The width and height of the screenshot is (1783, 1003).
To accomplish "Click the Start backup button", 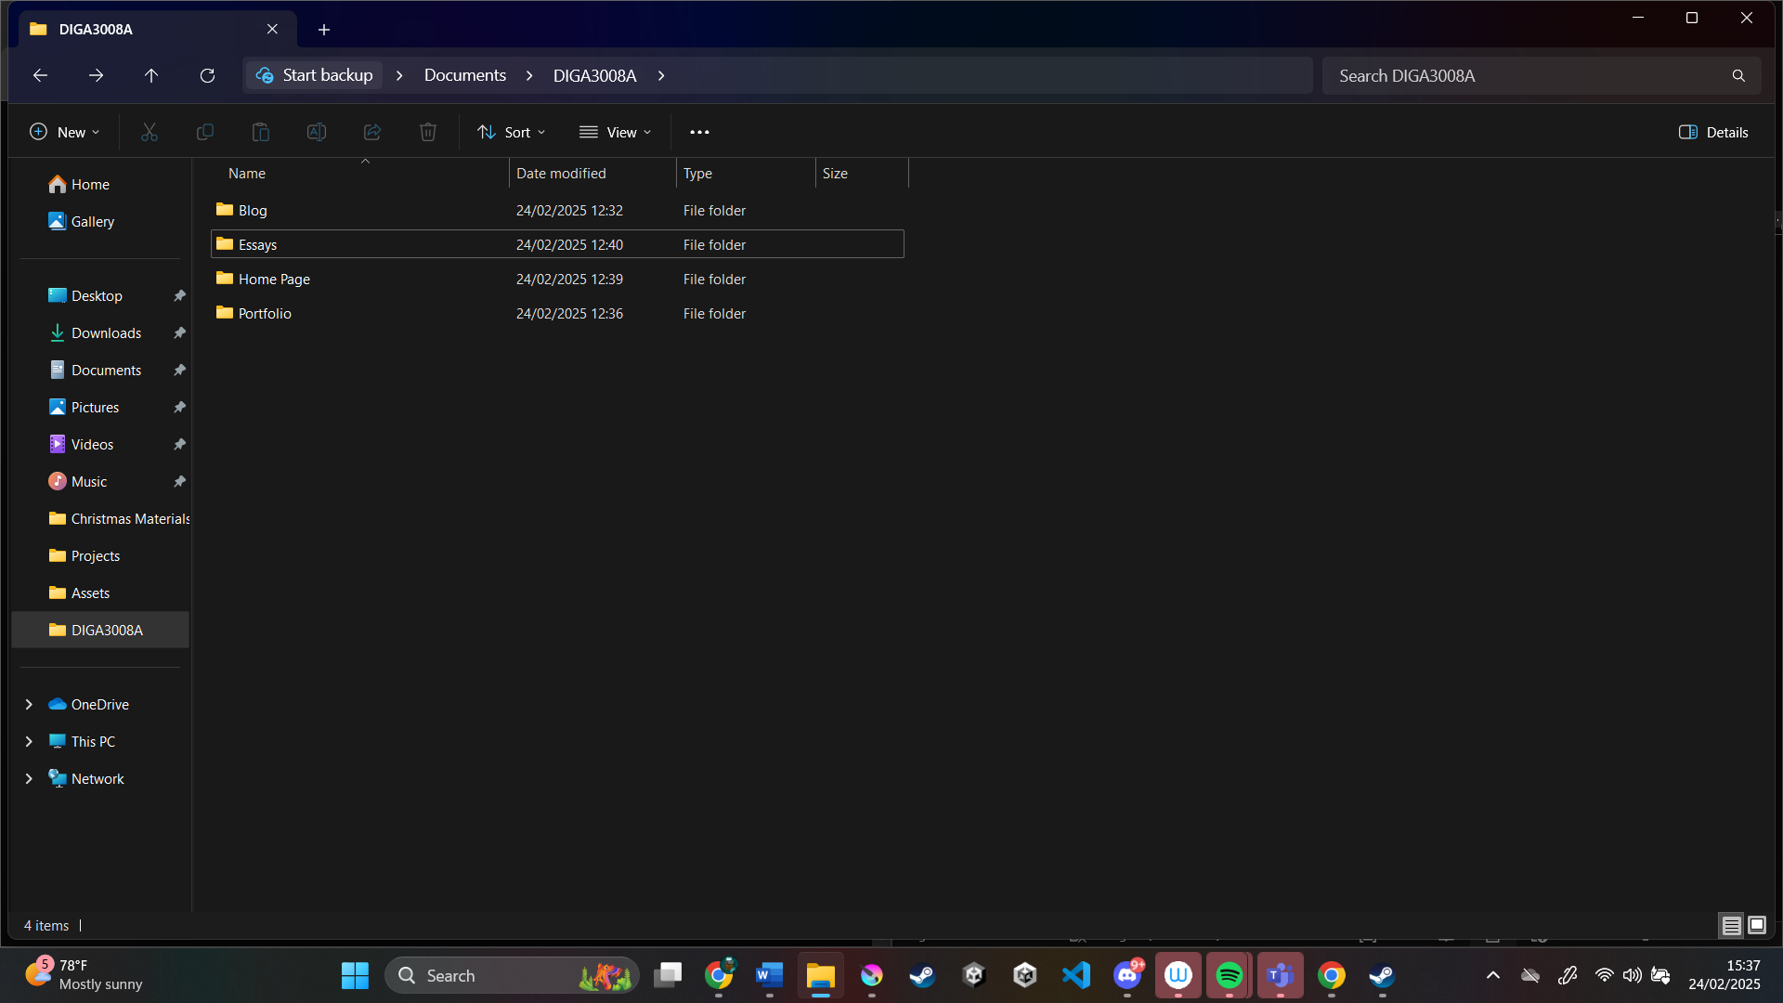I will click(x=315, y=75).
